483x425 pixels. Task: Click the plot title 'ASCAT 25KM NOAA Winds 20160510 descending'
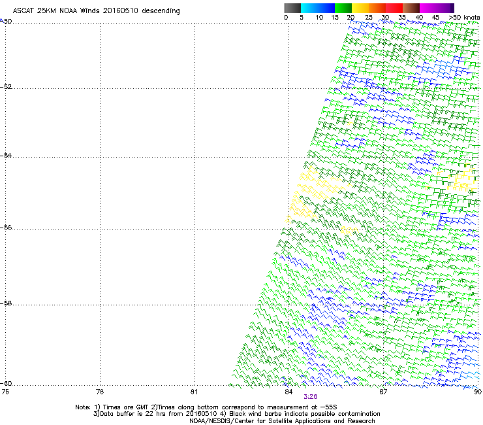(x=96, y=11)
